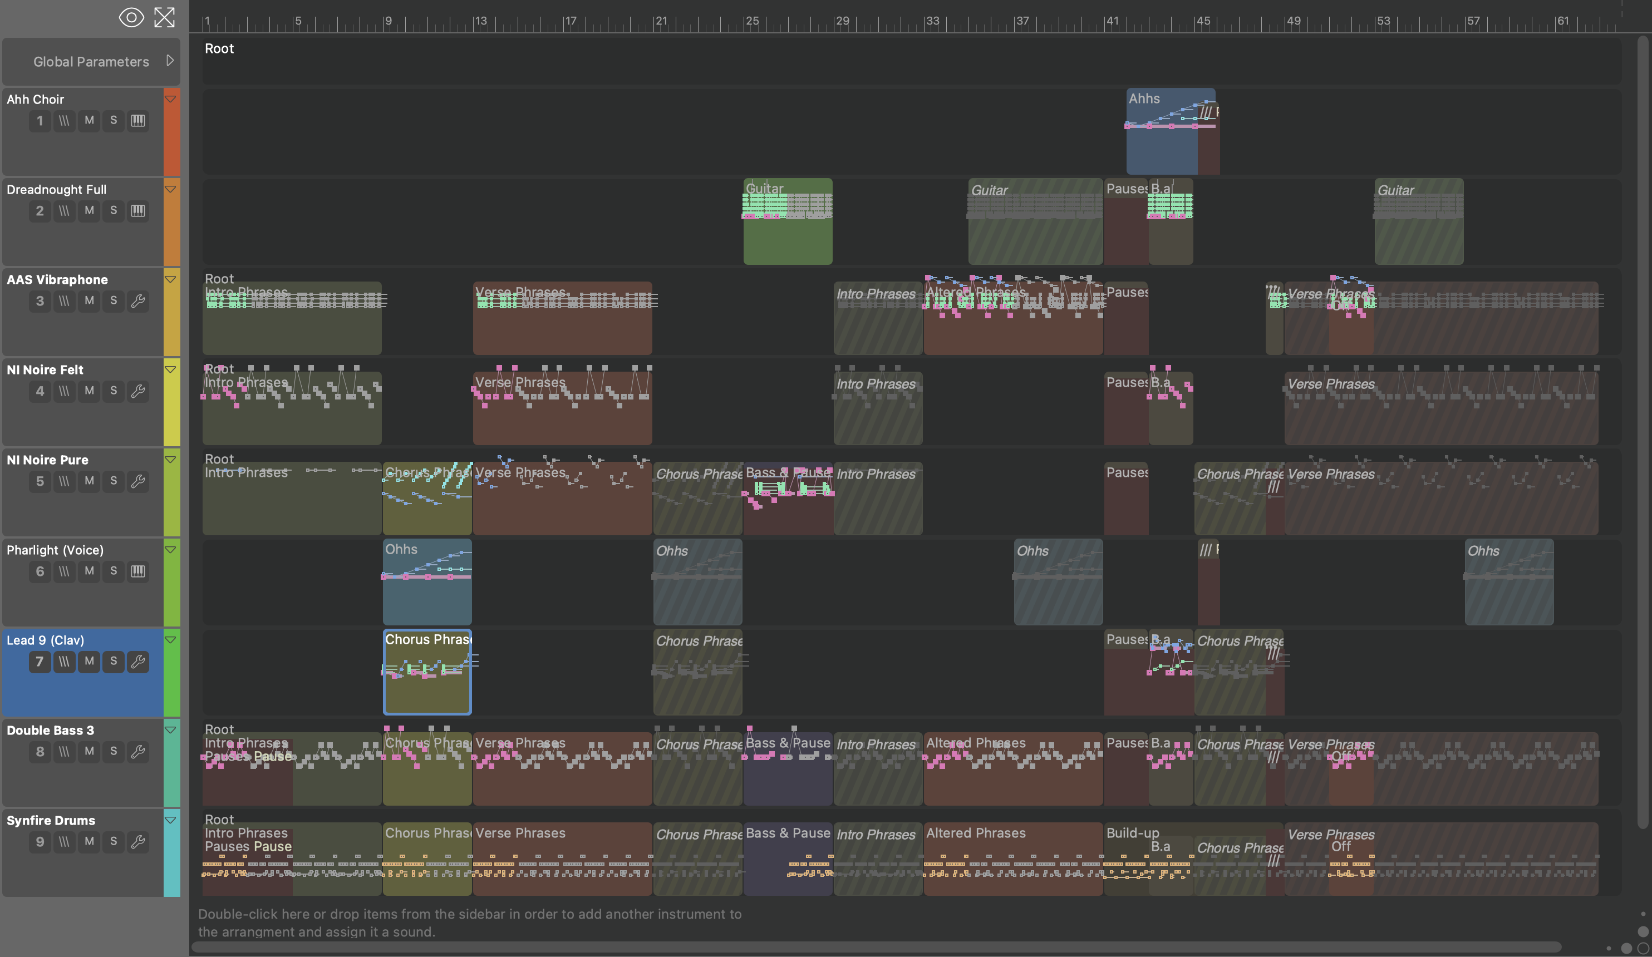Click the eye visibility icon in header
This screenshot has height=957, width=1652.
tap(131, 18)
